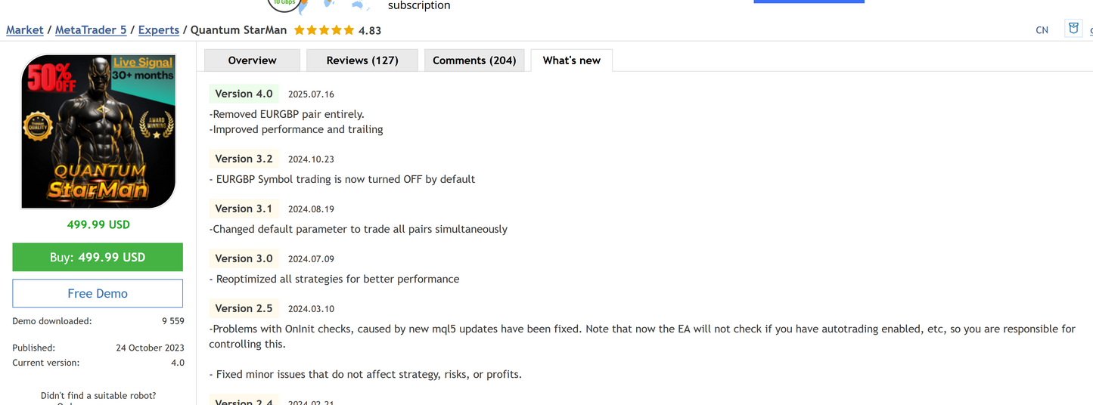Open the Reviews (127) tab
Viewport: 1093px width, 405px height.
point(362,60)
